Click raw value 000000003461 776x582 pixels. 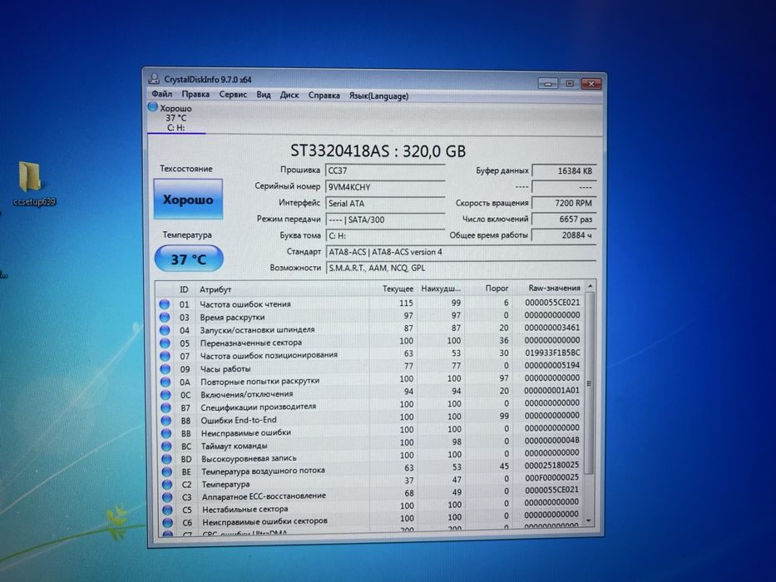tap(551, 328)
